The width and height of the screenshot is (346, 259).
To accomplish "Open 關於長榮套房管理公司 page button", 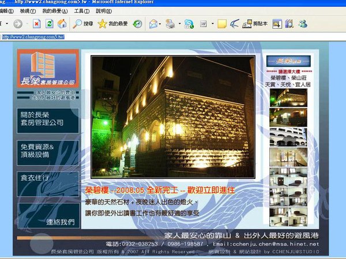I will click(48, 120).
